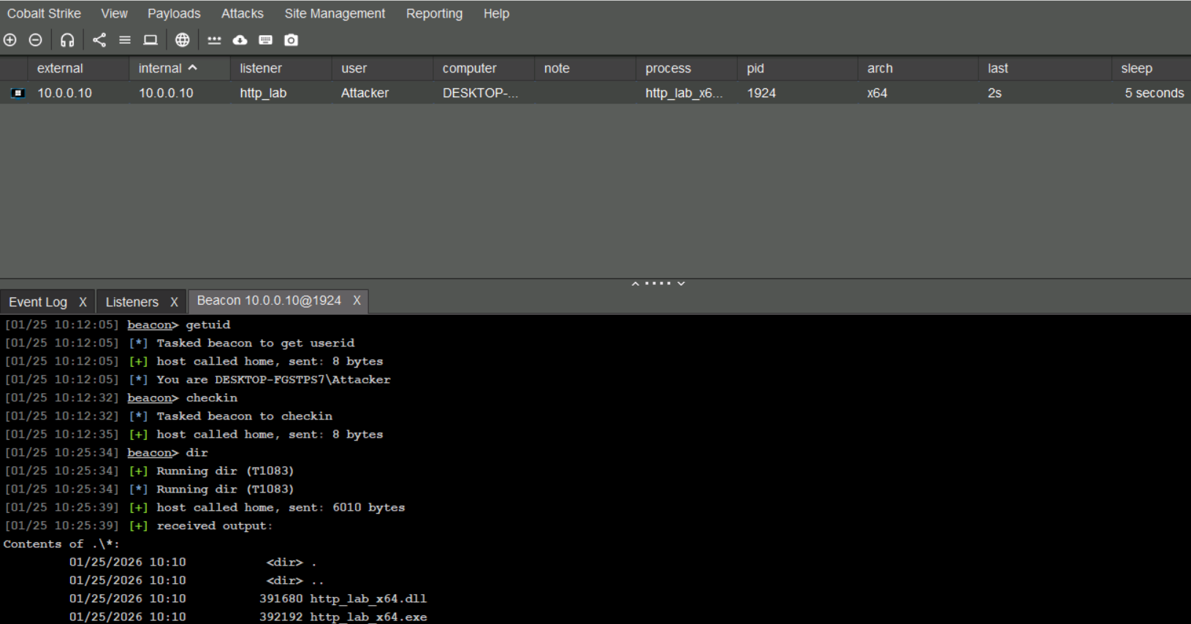Open the Attacks menu
This screenshot has width=1191, height=624.
(243, 14)
